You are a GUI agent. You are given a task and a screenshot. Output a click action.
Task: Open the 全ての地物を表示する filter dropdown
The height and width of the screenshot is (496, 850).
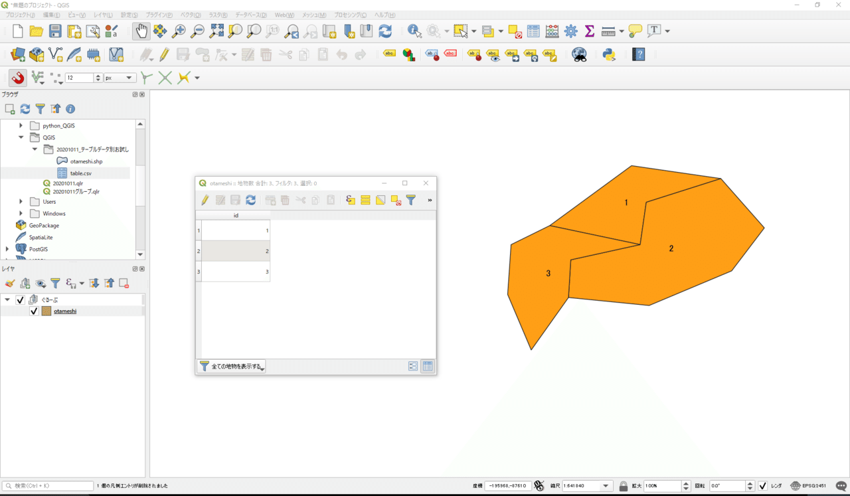(x=231, y=367)
